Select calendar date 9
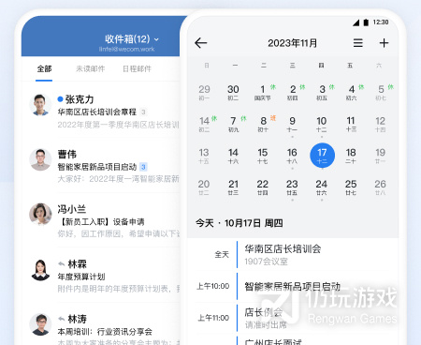Viewport: 421px width, 345px height. click(292, 124)
